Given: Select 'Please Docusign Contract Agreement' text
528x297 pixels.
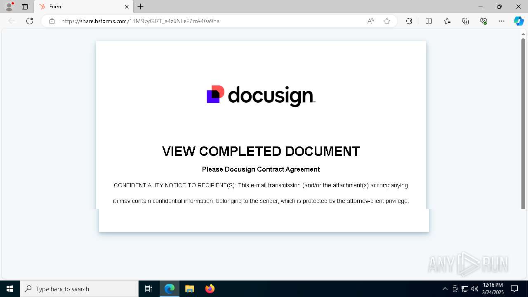Looking at the screenshot, I should pos(261,169).
